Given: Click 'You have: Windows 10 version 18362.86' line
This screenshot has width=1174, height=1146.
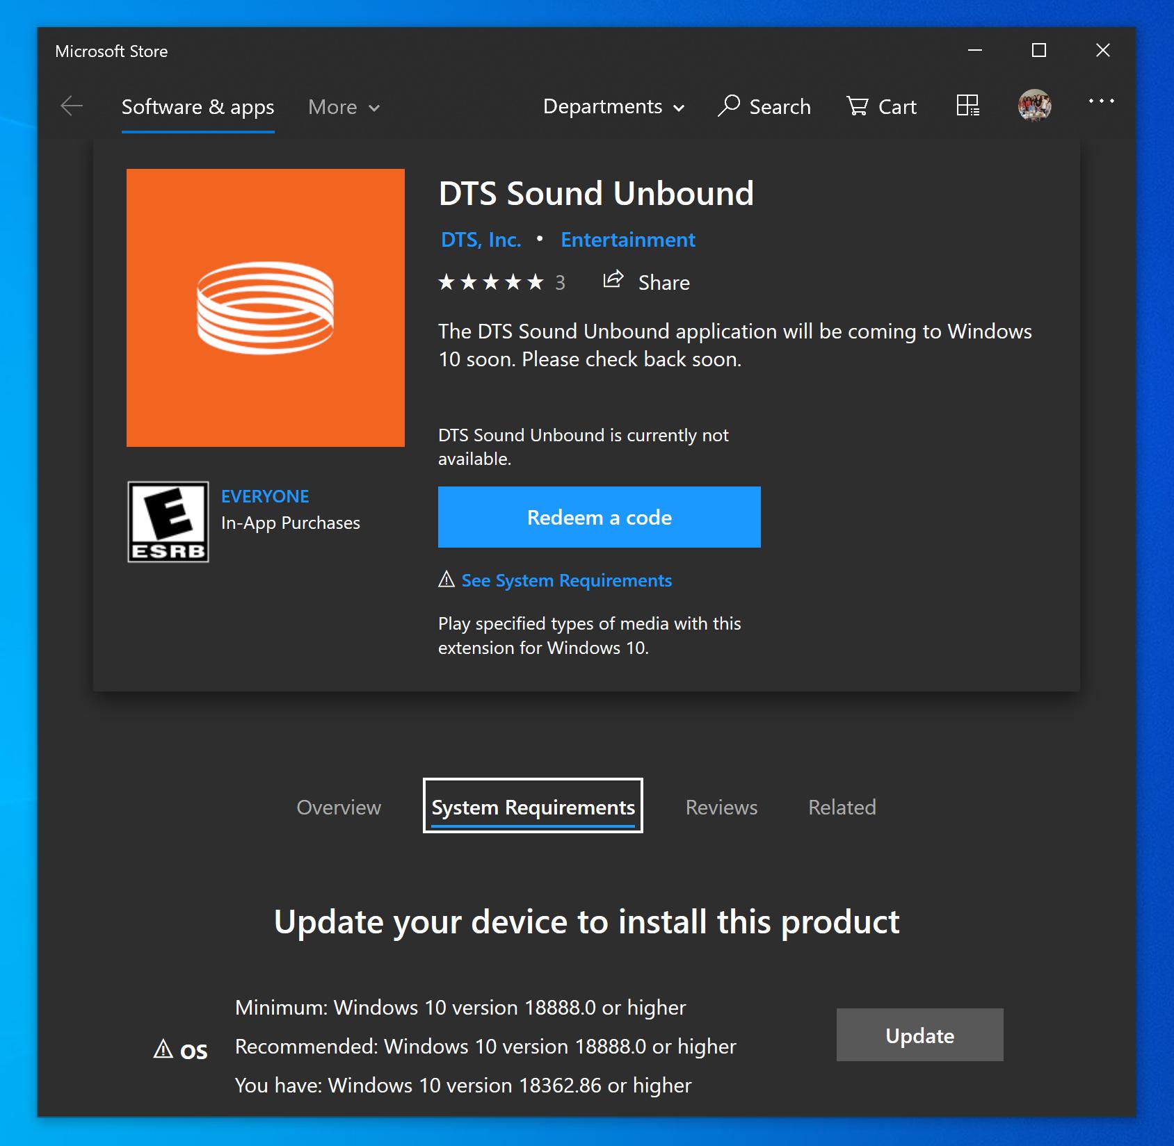Looking at the screenshot, I should [463, 1086].
